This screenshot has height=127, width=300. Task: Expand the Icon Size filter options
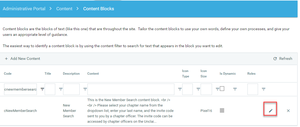click(217, 89)
